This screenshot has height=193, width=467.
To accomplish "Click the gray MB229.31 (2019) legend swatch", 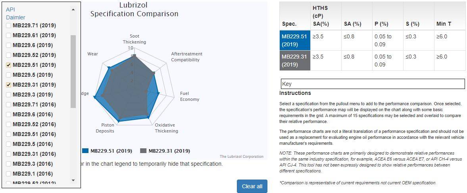I will coord(144,151).
